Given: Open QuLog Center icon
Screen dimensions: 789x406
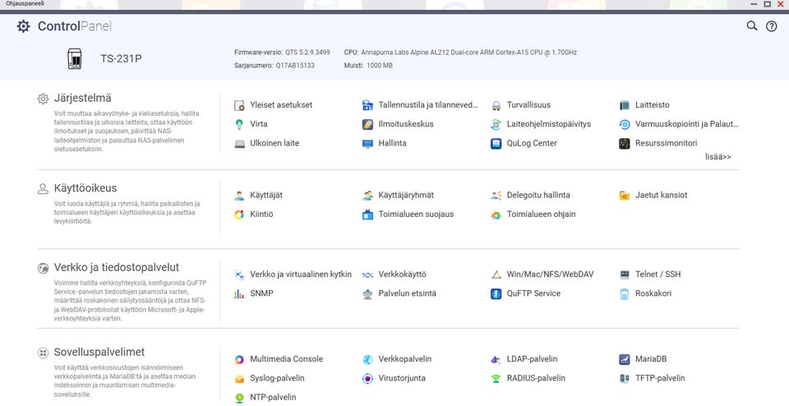Looking at the screenshot, I should point(496,143).
